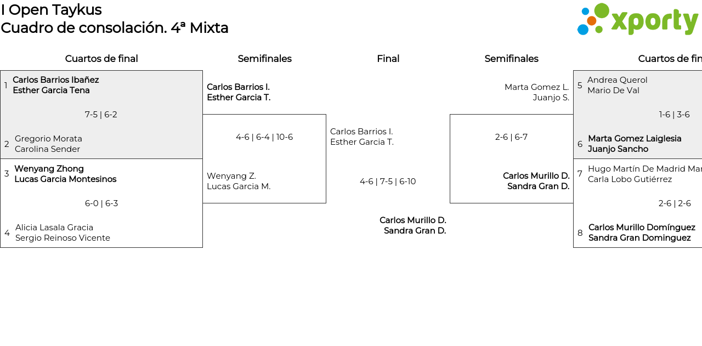Click the 1-6 | 3-6 match score
Image resolution: width=702 pixels, height=346 pixels.
674,115
